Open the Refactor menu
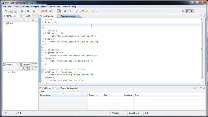208x117 pixels. pos(25,7)
